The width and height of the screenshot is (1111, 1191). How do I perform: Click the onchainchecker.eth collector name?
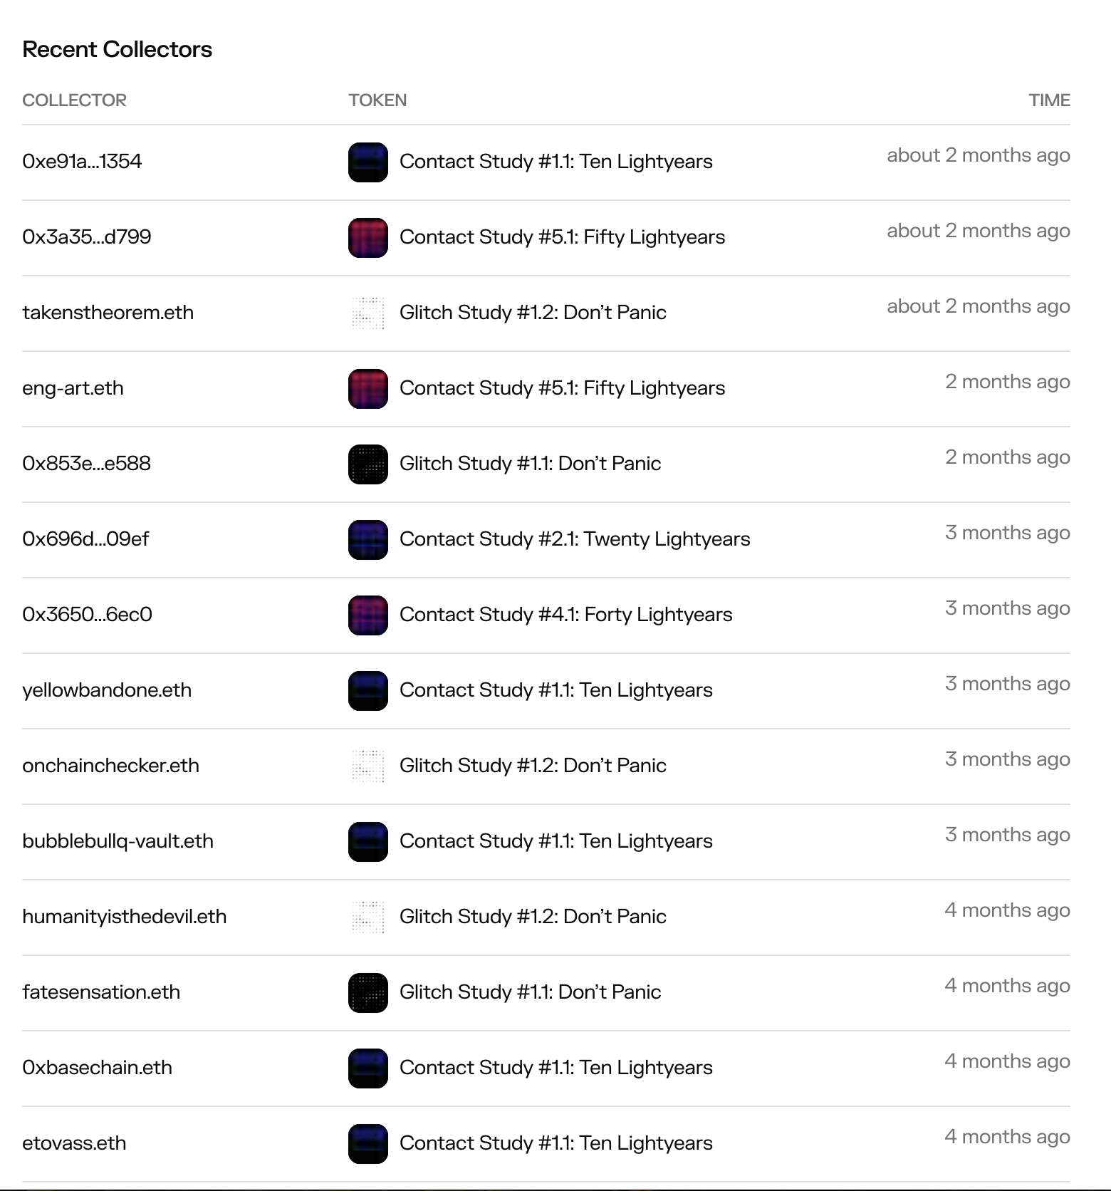point(110,766)
